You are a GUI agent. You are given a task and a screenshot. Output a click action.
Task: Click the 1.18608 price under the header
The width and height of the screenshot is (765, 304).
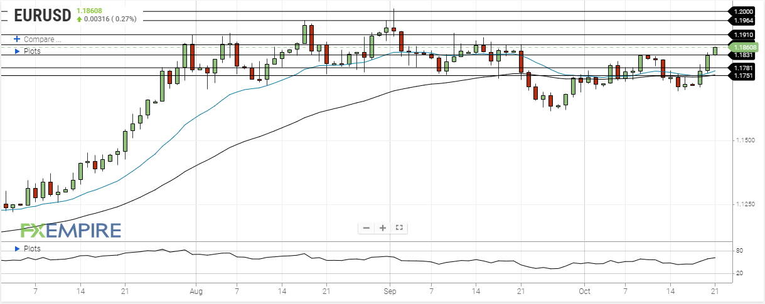tap(88, 11)
